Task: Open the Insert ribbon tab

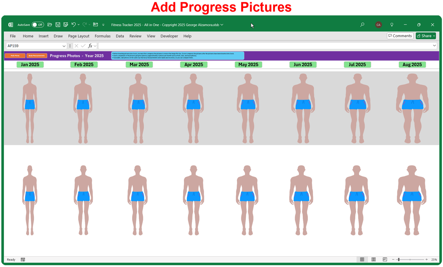Action: tap(44, 36)
